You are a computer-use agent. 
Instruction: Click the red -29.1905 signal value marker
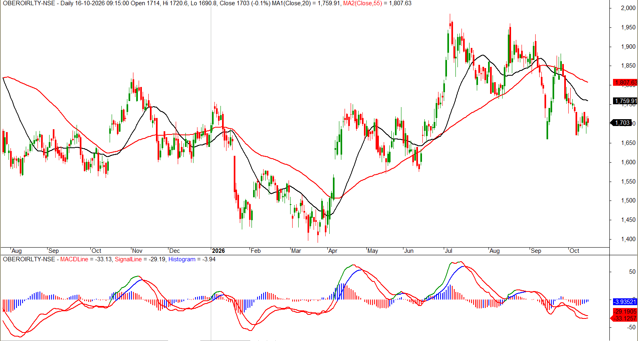tap(625, 312)
